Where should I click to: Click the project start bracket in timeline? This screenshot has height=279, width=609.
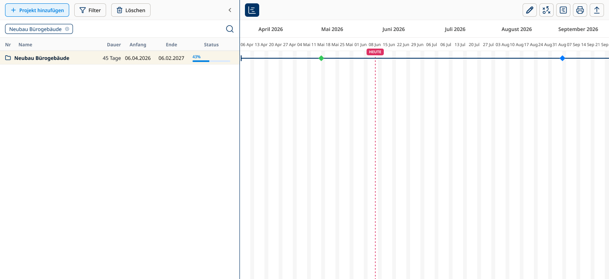(x=242, y=58)
